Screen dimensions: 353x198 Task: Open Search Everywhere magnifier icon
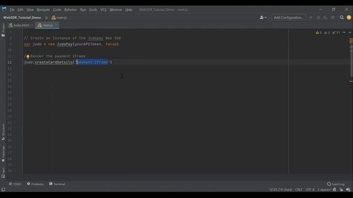click(x=341, y=18)
